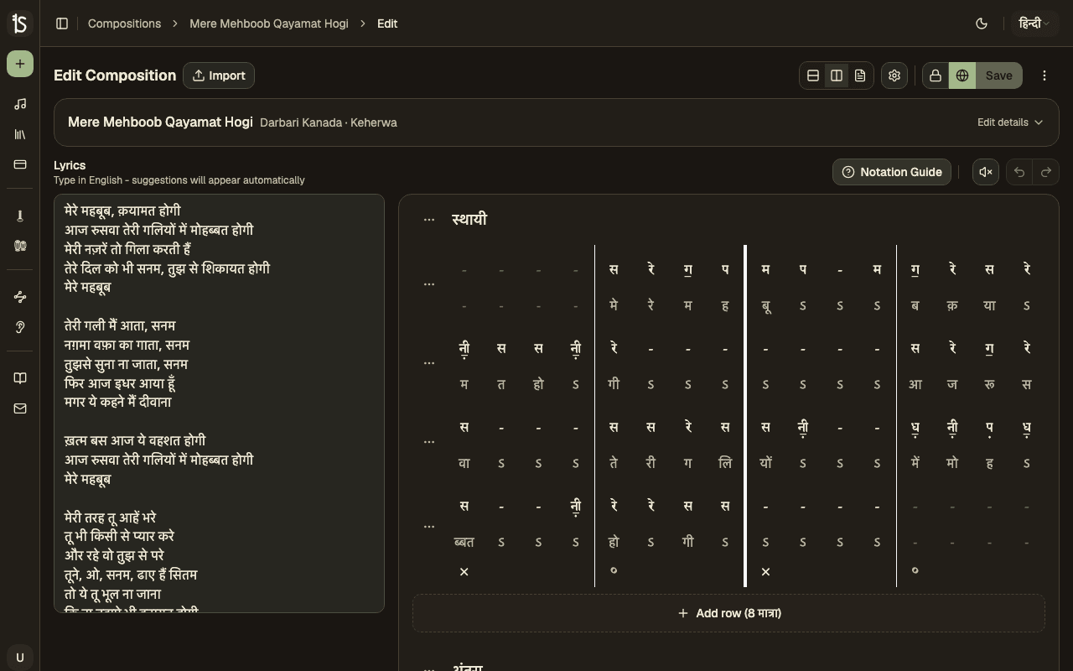Open options for the मे रे म ह row
The image size is (1073, 671).
429,284
